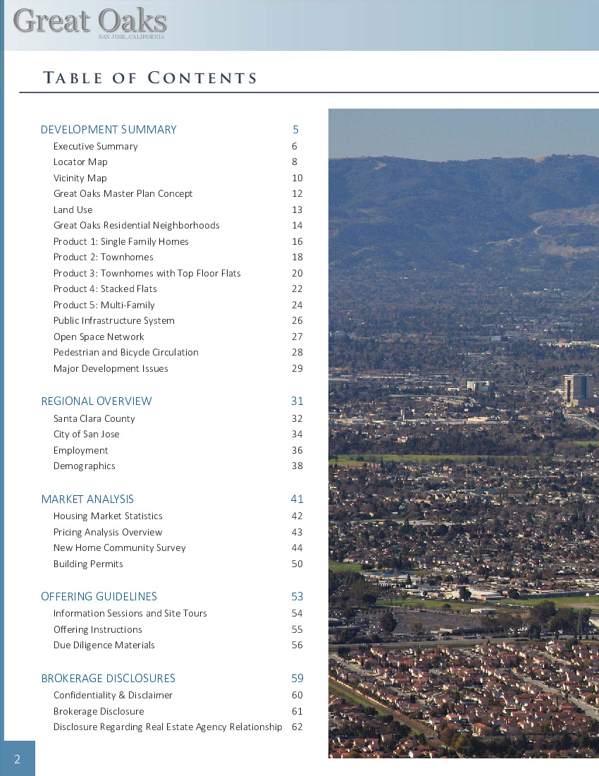The width and height of the screenshot is (599, 776).
Task: Go to the Building Permits entry
Action: 88,564
